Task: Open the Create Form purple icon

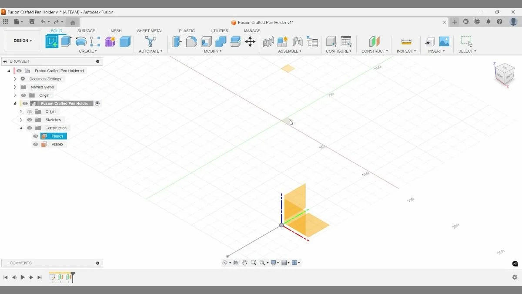Action: click(x=110, y=41)
